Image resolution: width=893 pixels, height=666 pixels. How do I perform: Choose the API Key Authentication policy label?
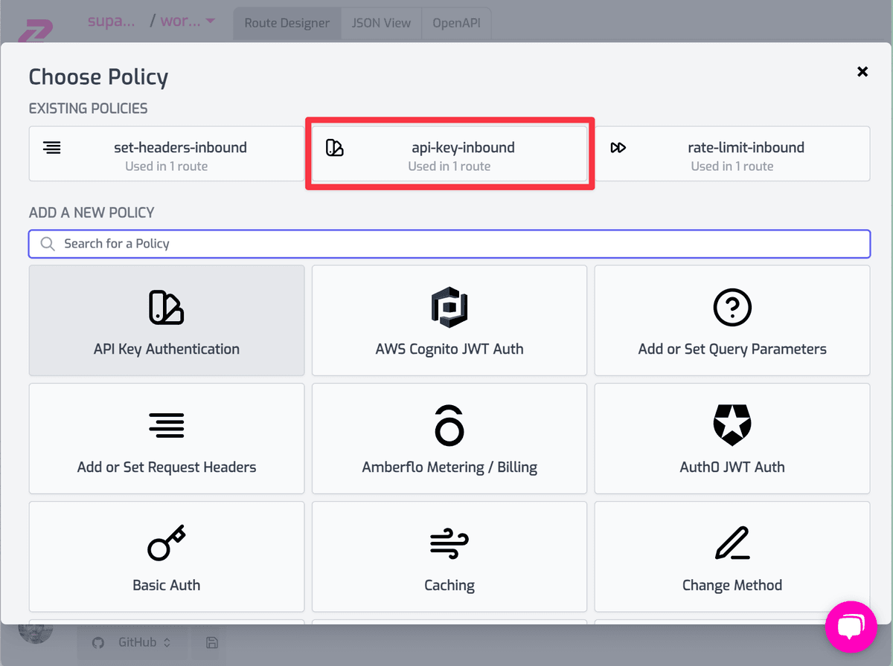pos(167,349)
